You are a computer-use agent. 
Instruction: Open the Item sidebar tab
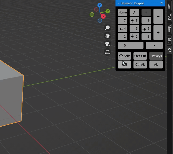pos(169,6)
